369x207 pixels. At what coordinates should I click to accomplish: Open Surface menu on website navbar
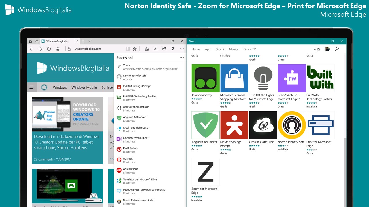[x=107, y=87]
